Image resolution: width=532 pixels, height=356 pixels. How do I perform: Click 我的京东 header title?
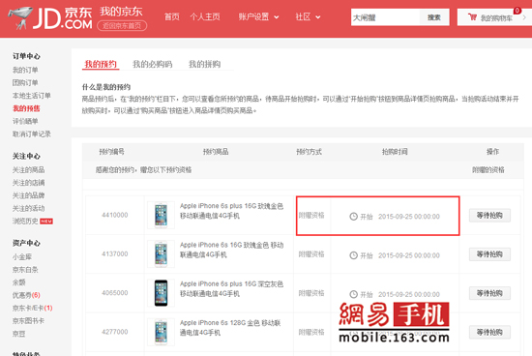[121, 12]
